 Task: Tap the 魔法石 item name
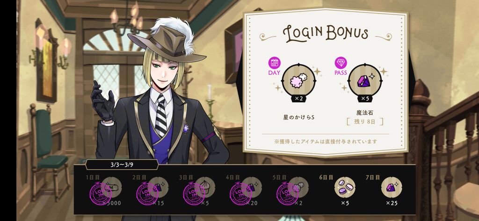click(365, 113)
